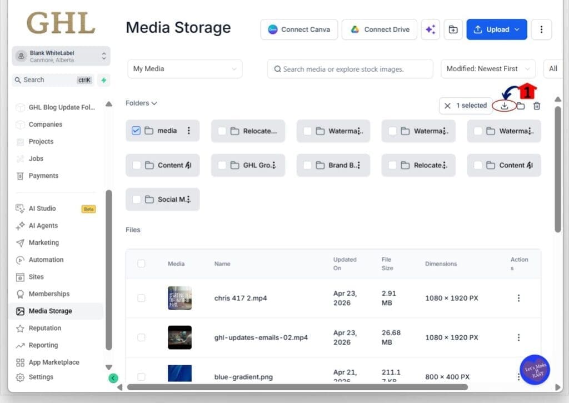Click the move-to-folder icon beside download

click(x=521, y=106)
